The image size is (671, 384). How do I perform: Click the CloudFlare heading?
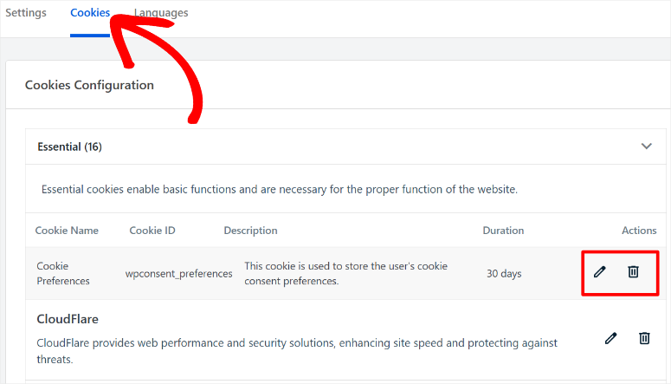click(x=68, y=319)
